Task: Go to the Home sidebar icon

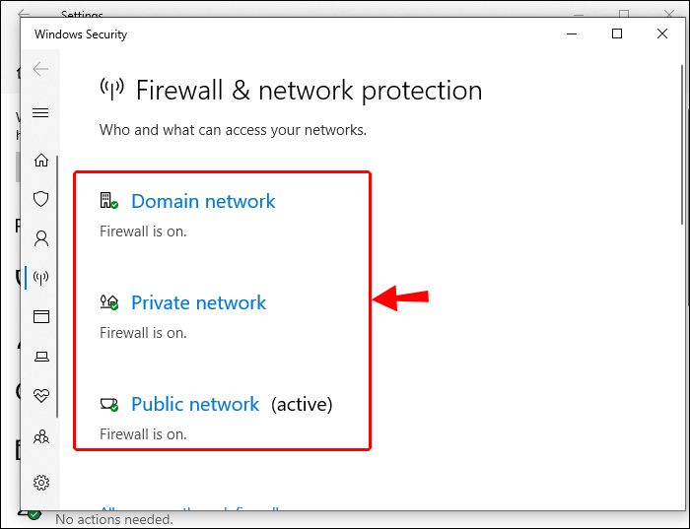Action: click(x=41, y=160)
